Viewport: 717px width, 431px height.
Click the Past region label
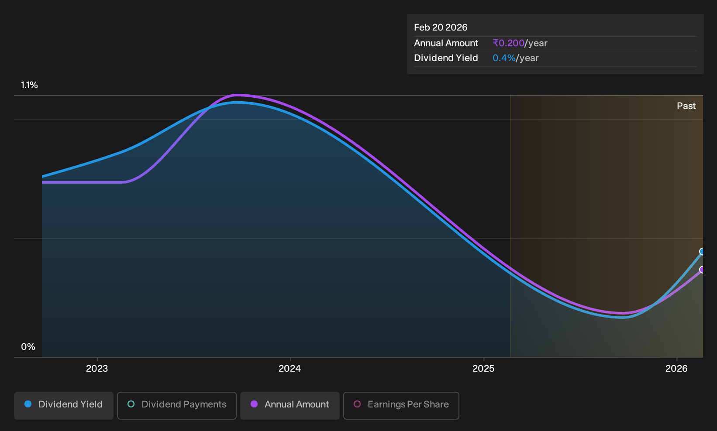click(686, 106)
